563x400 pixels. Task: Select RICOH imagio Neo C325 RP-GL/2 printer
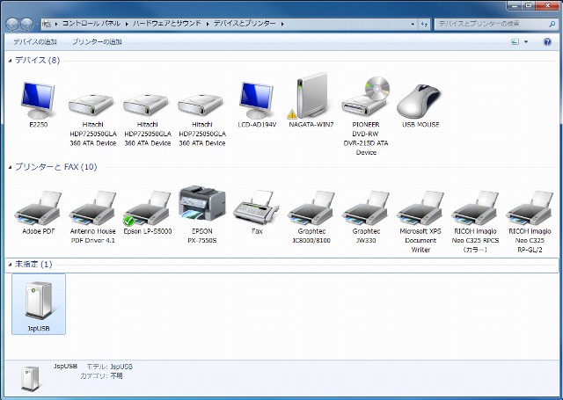click(x=530, y=222)
